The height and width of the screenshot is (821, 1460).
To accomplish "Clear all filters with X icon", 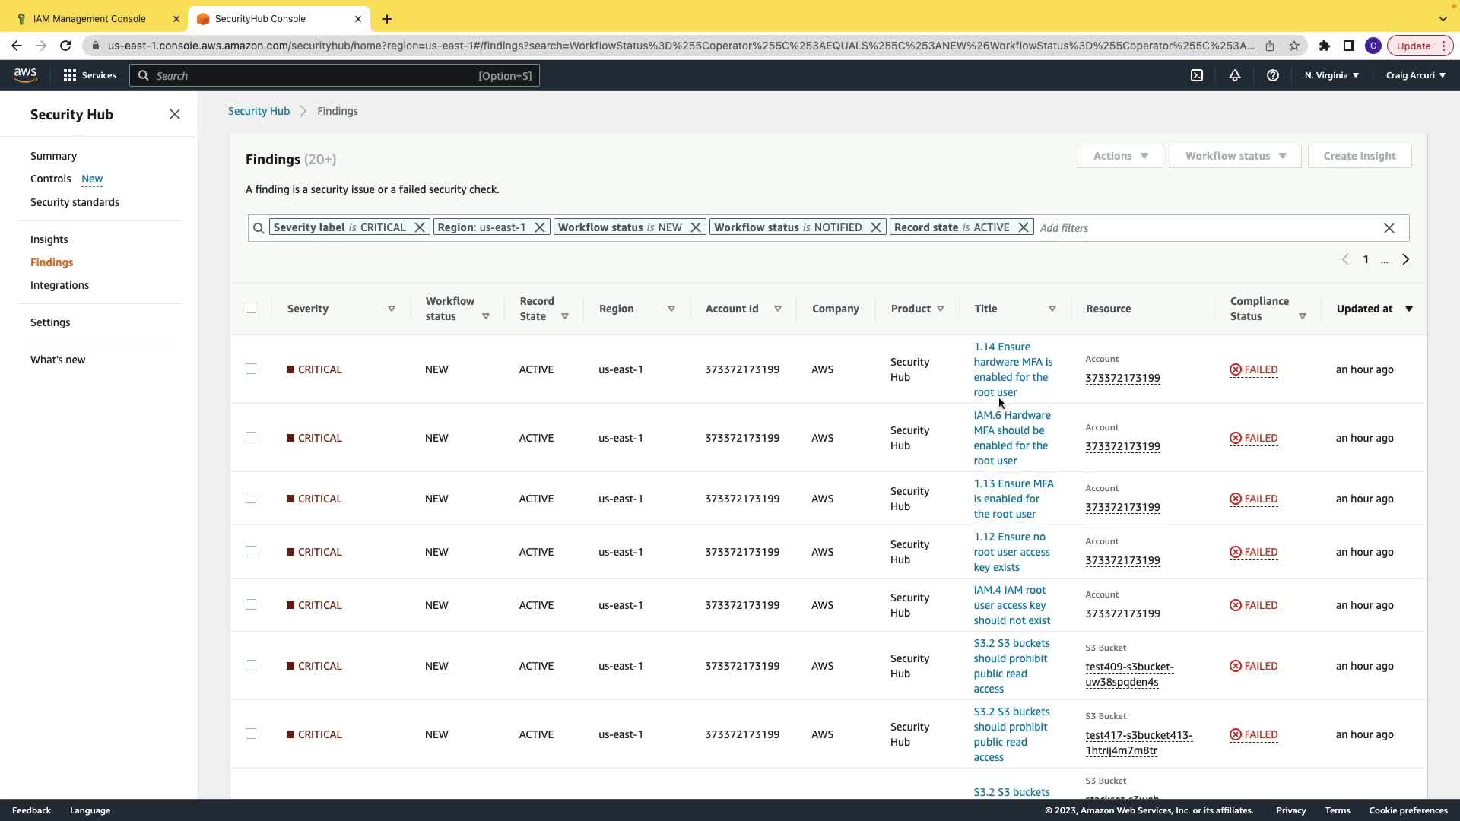I will point(1389,228).
